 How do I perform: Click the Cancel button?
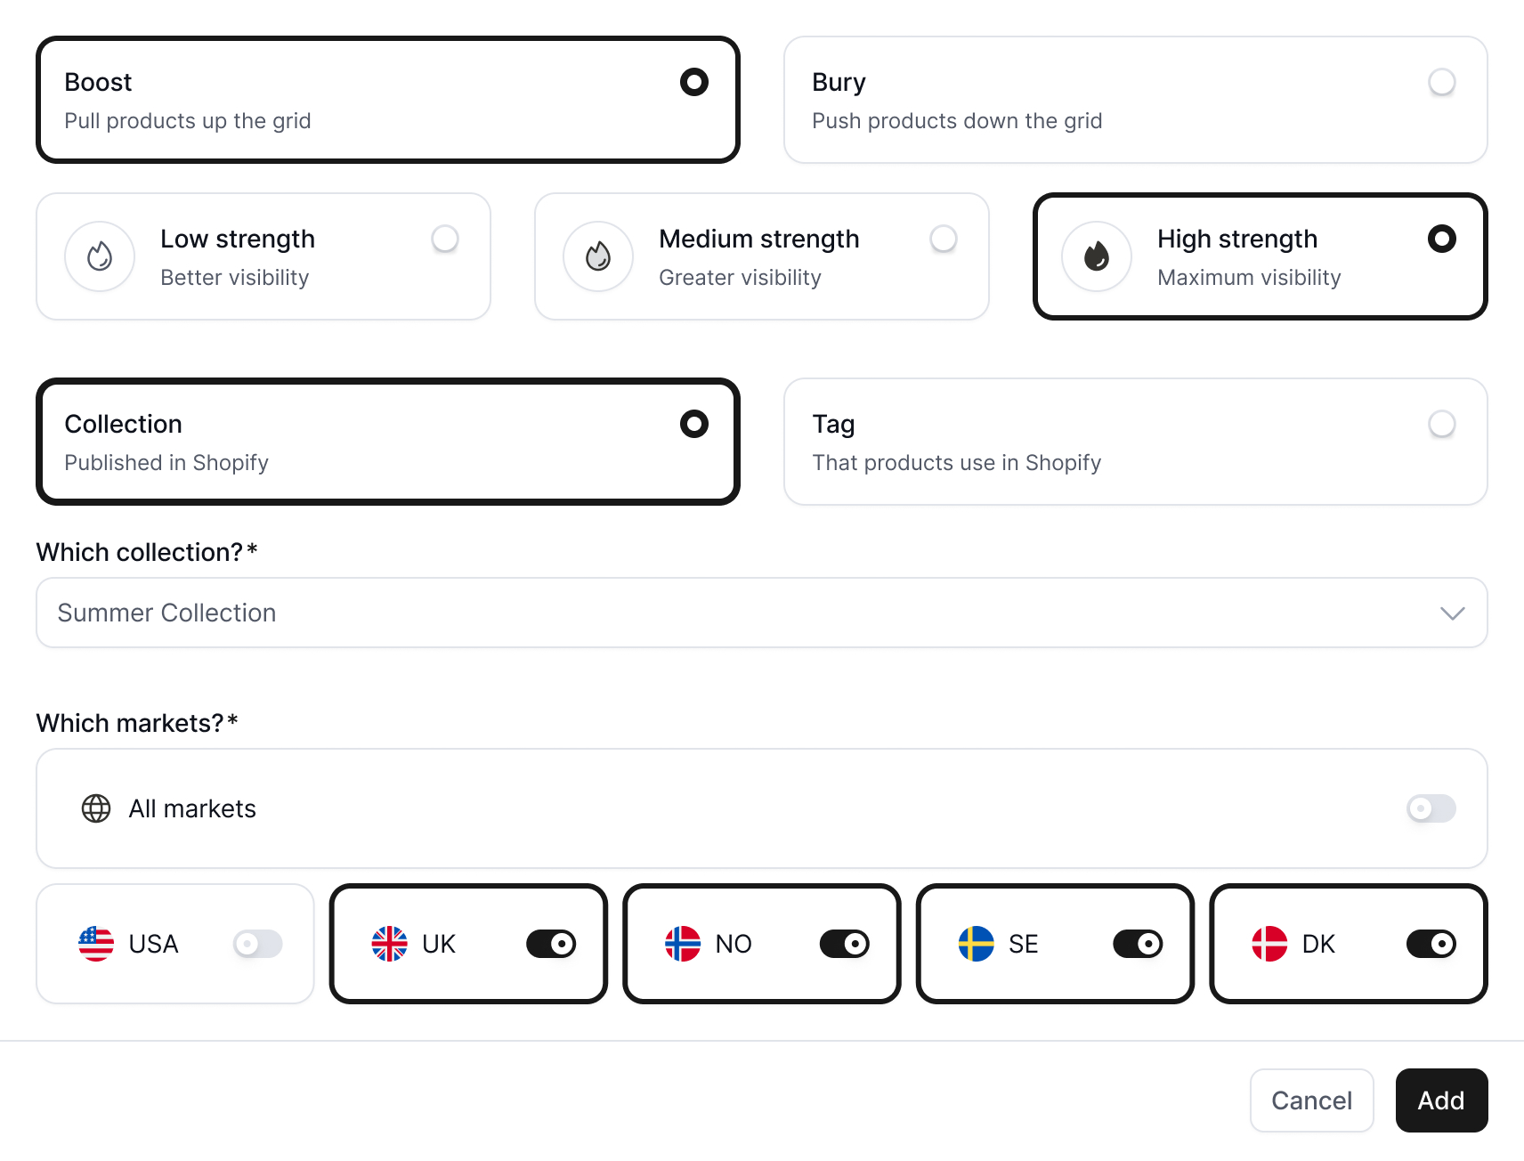(x=1311, y=1100)
